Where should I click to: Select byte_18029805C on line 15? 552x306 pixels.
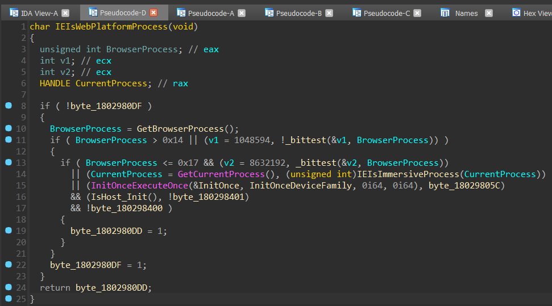pos(464,185)
